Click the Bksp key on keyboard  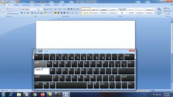129,57
